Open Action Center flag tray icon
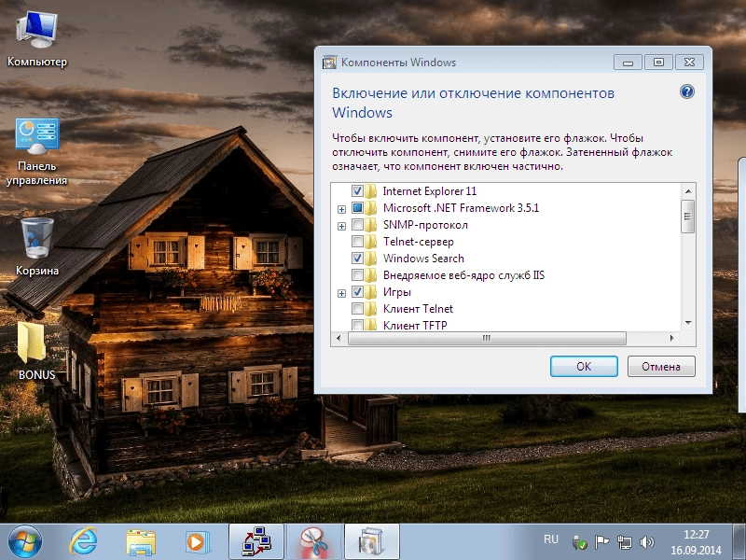This screenshot has width=746, height=560. tap(601, 542)
